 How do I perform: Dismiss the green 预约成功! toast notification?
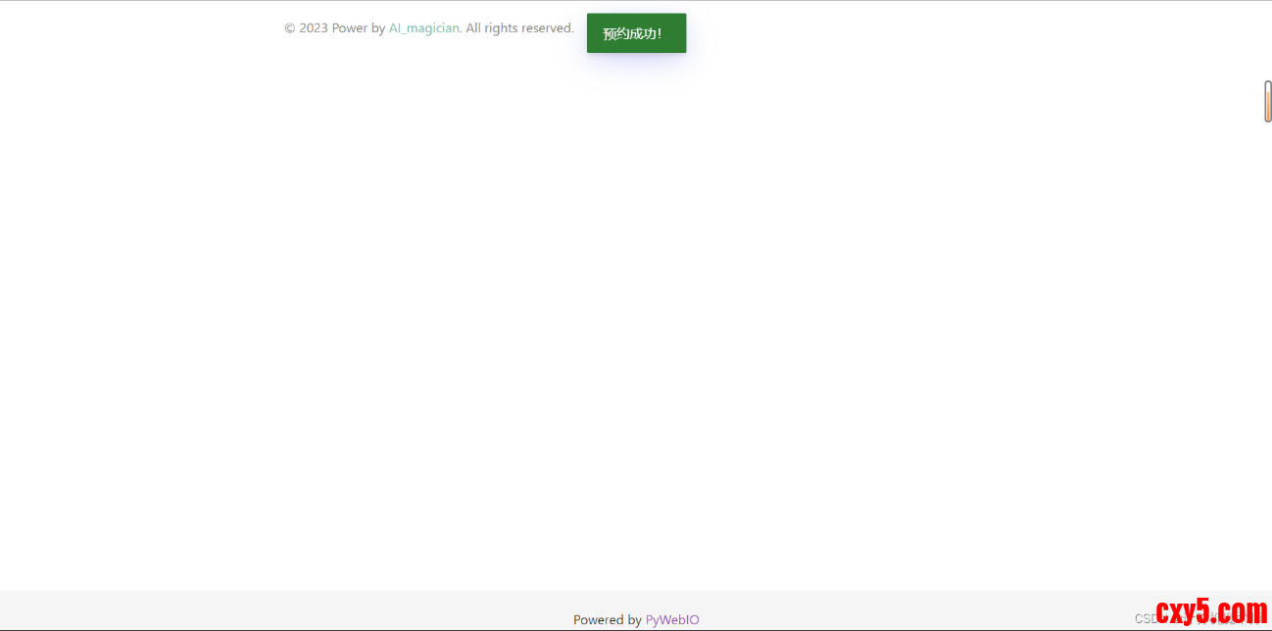click(636, 33)
